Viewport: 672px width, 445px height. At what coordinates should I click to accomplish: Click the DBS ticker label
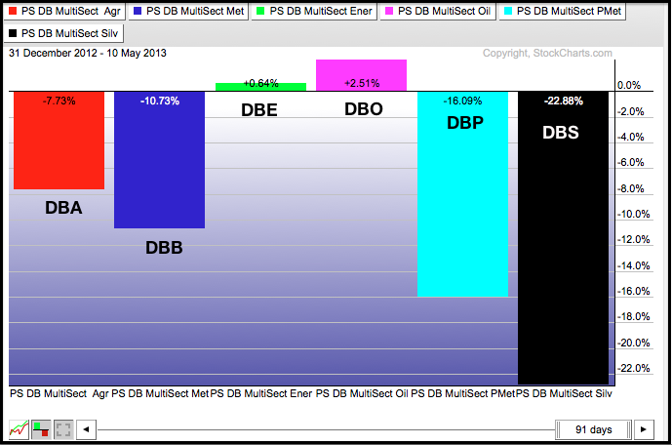tap(561, 133)
